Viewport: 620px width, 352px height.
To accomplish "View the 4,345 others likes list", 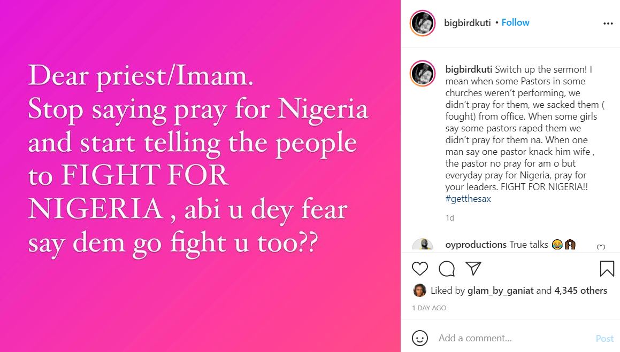I will [580, 291].
